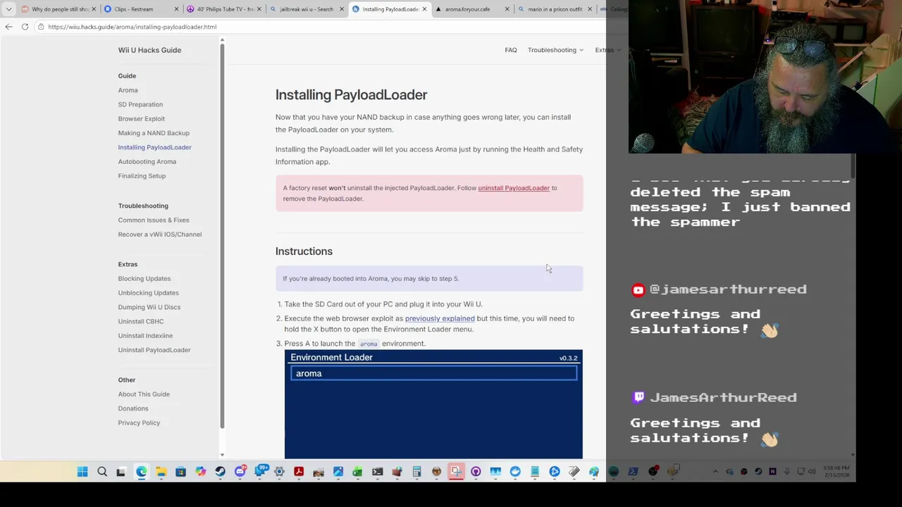Follow the uninstall PayloadLoader link
Screen dimensions: 902x507
(514, 188)
